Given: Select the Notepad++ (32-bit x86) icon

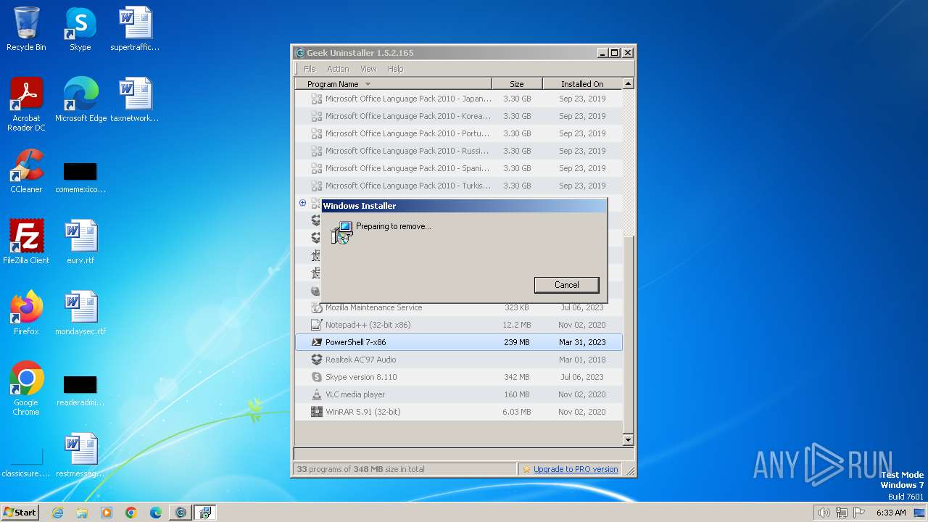Looking at the screenshot, I should pos(316,325).
